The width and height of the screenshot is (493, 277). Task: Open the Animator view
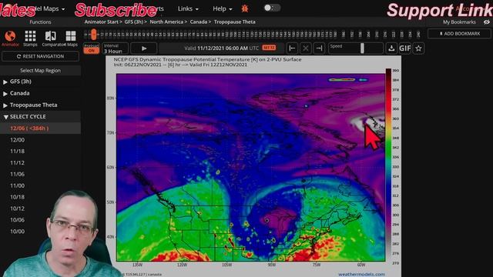(10, 38)
